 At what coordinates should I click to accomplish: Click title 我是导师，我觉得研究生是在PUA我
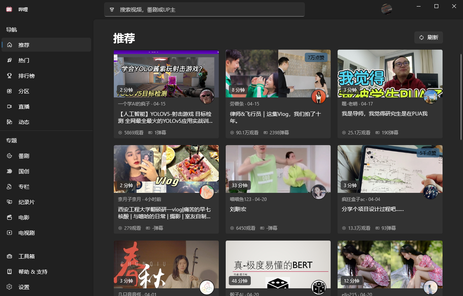(385, 114)
